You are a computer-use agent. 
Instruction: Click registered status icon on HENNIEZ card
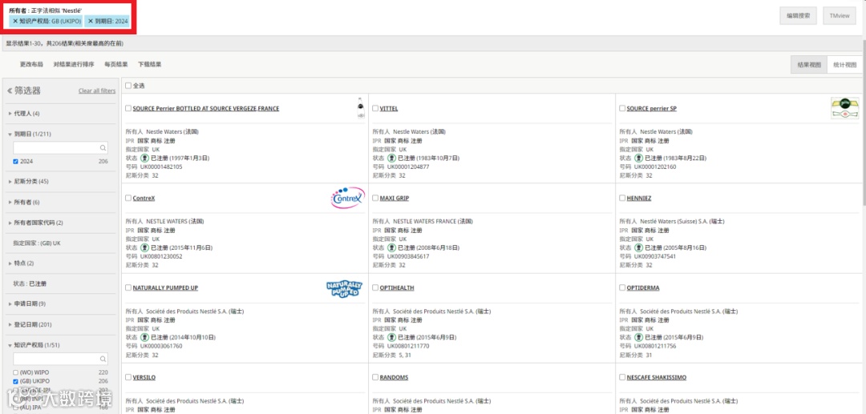point(638,247)
